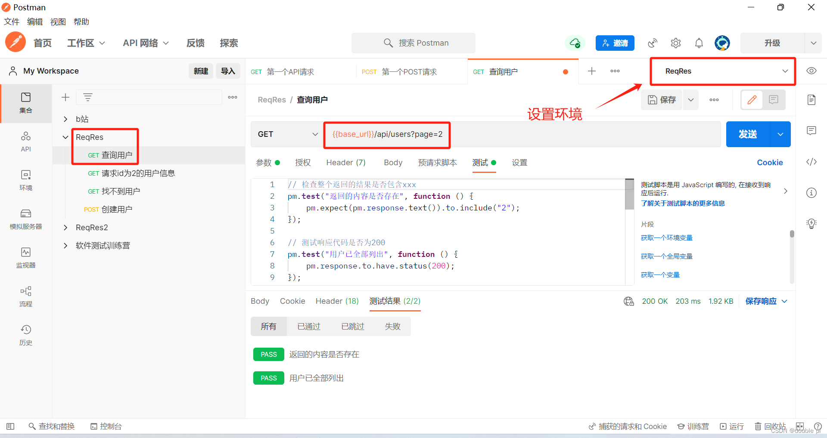This screenshot has height=438, width=827.
Task: Open a new request tab with plus
Action: tap(592, 71)
